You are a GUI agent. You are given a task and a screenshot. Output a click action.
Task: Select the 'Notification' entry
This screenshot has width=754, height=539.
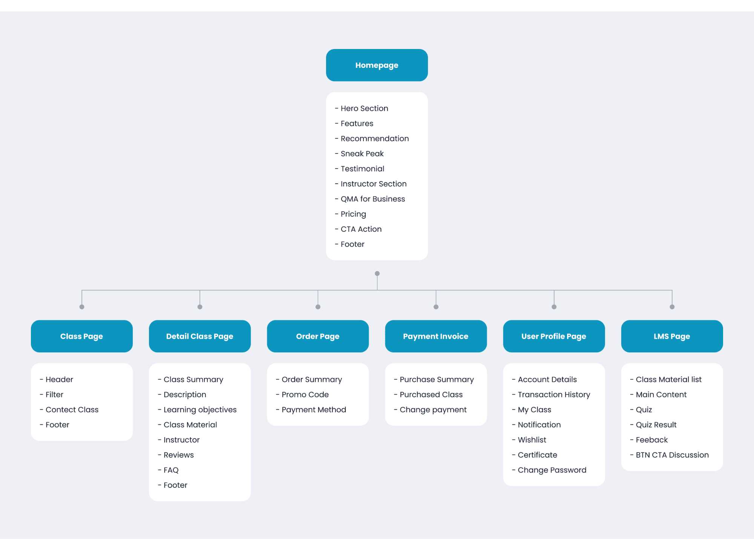[536, 425]
